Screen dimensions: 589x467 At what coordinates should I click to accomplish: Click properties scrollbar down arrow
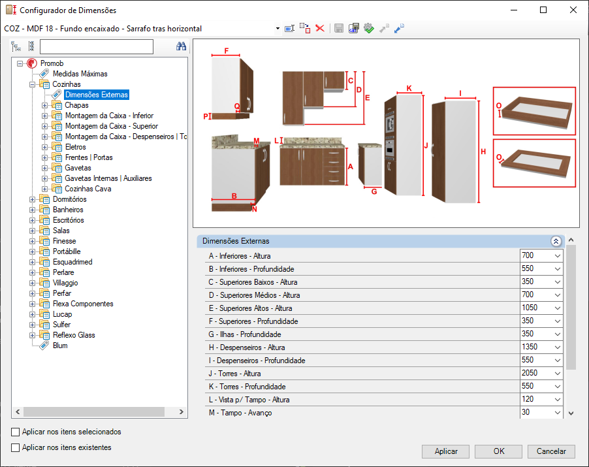coord(571,413)
